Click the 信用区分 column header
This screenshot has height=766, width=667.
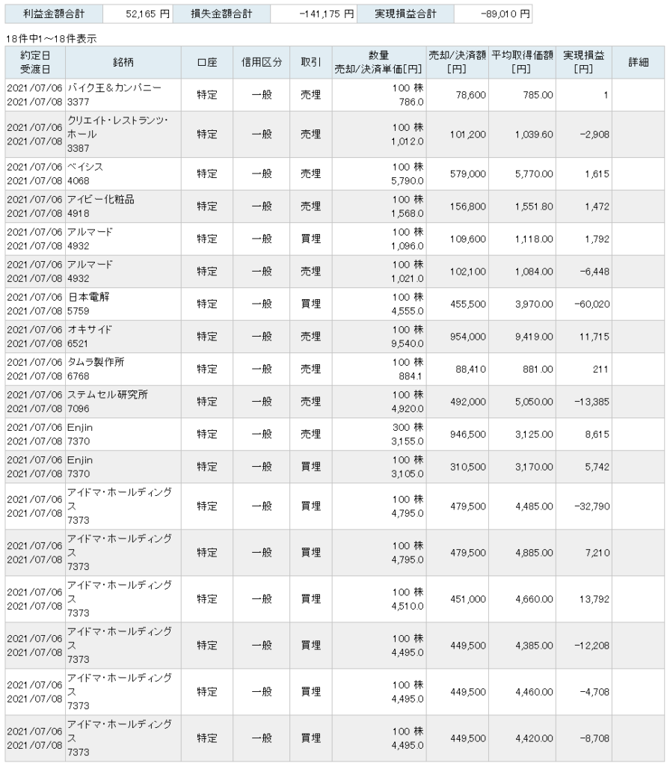click(262, 63)
